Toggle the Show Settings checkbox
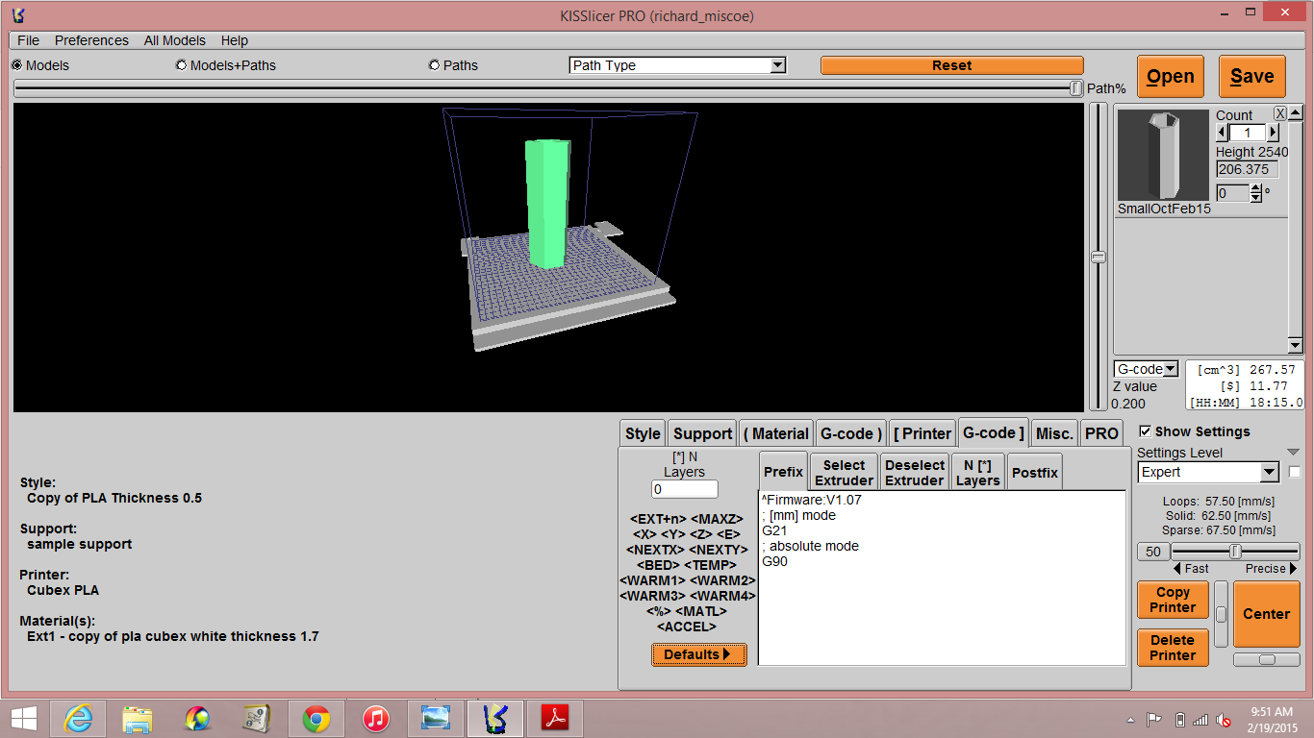 click(1145, 431)
